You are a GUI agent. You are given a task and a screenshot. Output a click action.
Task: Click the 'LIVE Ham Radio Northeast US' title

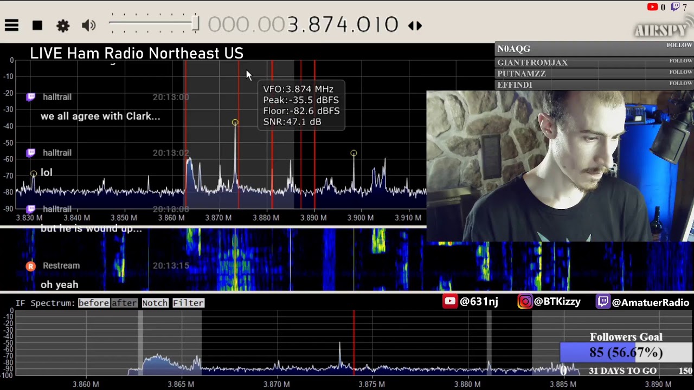tap(137, 53)
